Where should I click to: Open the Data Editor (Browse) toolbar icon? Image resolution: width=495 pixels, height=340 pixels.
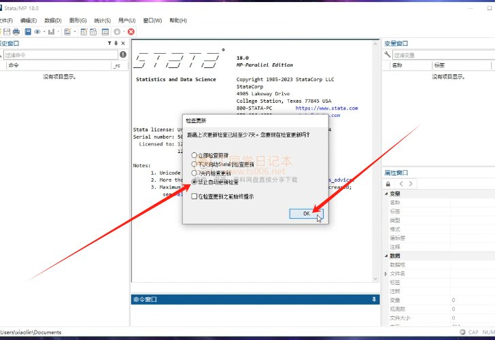[x=93, y=31]
